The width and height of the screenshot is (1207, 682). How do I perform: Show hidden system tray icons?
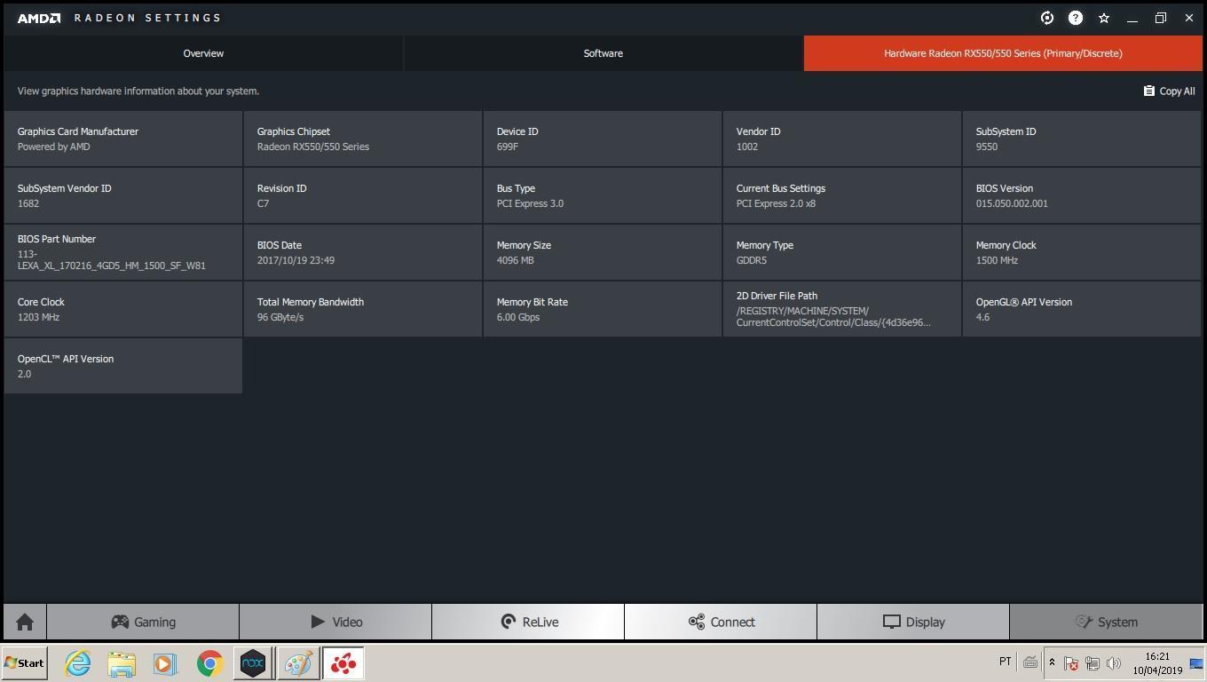click(x=1052, y=662)
